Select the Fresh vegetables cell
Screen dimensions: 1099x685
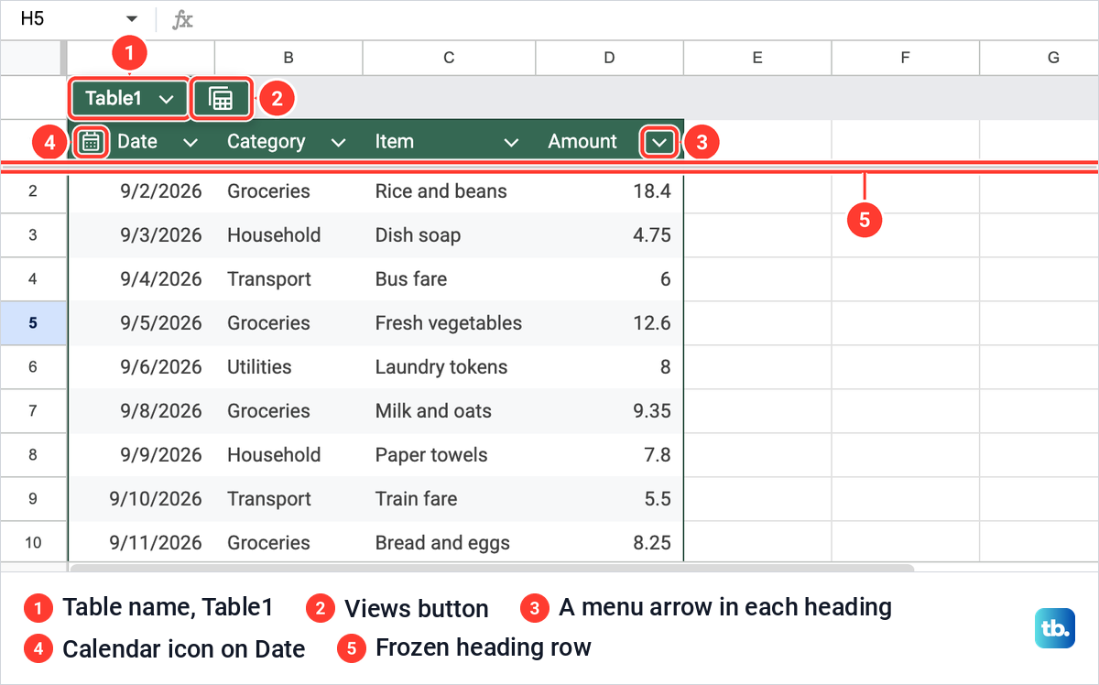[x=449, y=323]
